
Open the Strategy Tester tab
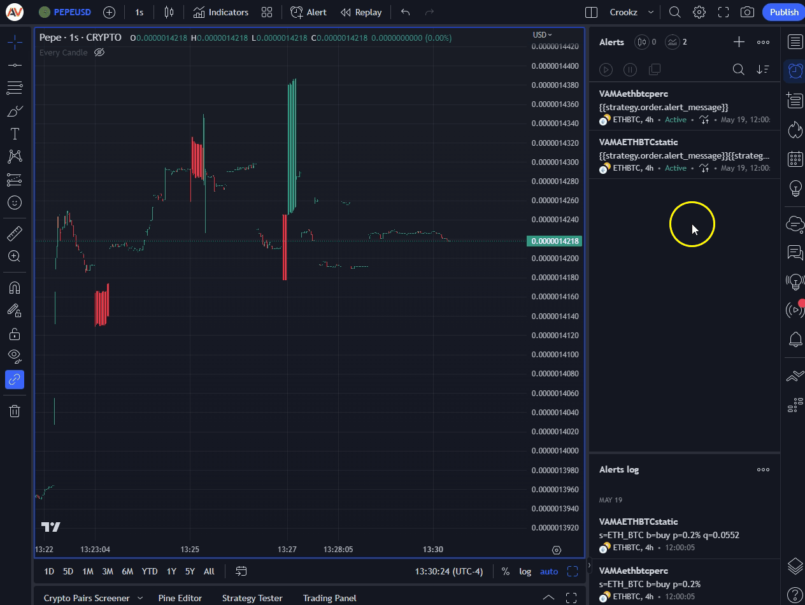click(252, 598)
